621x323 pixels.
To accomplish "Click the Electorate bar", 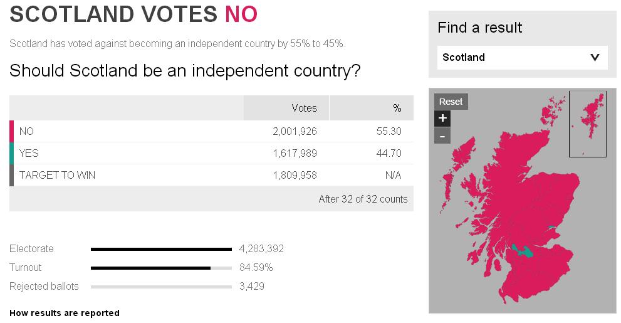I will coord(161,249).
